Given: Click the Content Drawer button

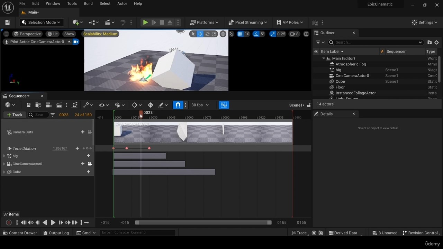Looking at the screenshot, I should [20, 233].
